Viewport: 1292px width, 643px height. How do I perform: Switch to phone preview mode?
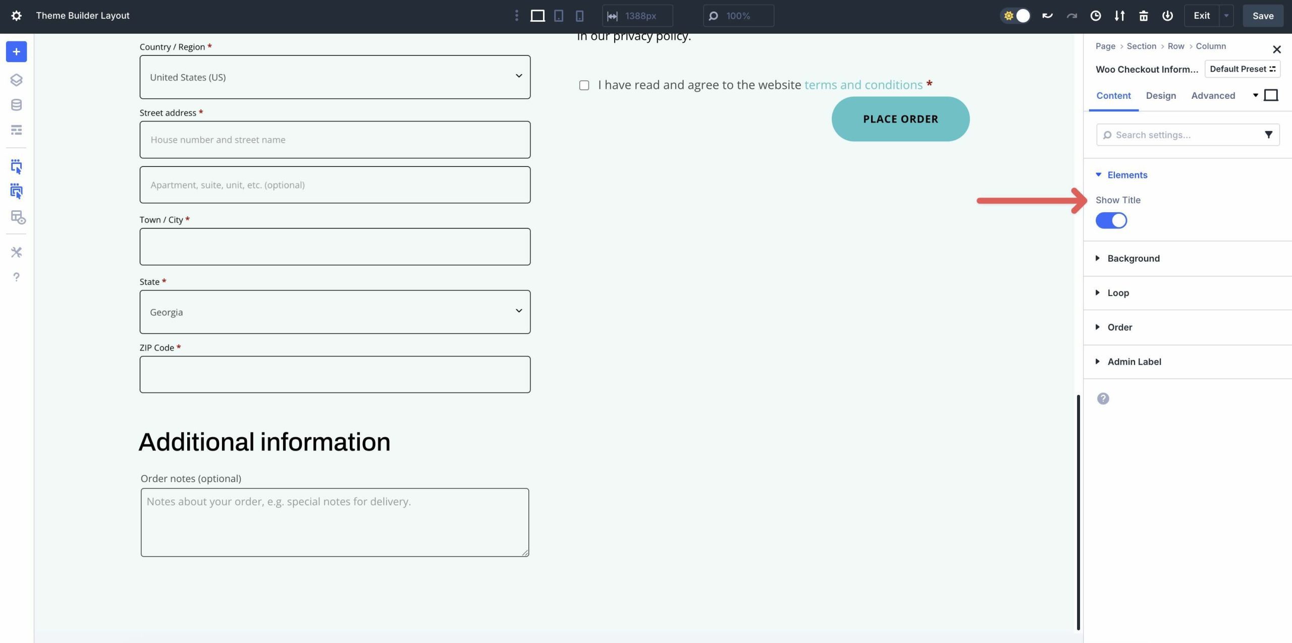coord(579,16)
